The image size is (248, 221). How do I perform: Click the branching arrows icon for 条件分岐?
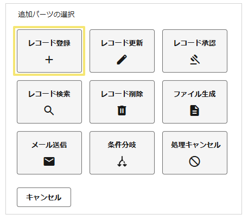tap(122, 161)
